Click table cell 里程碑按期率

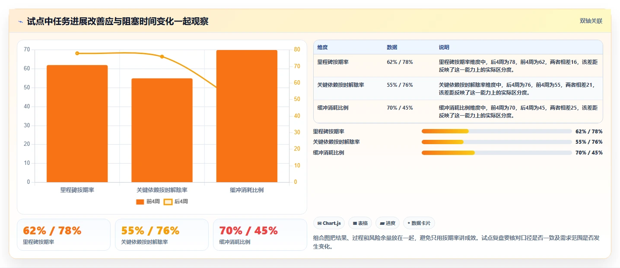(333, 62)
